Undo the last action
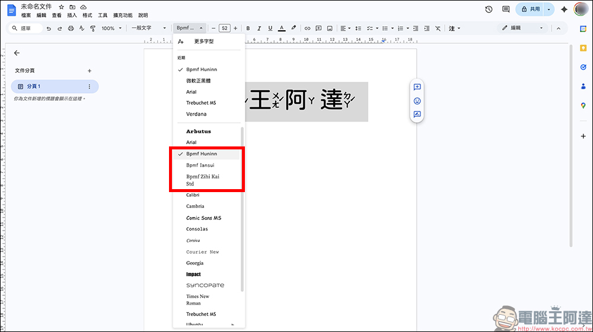 coord(49,28)
